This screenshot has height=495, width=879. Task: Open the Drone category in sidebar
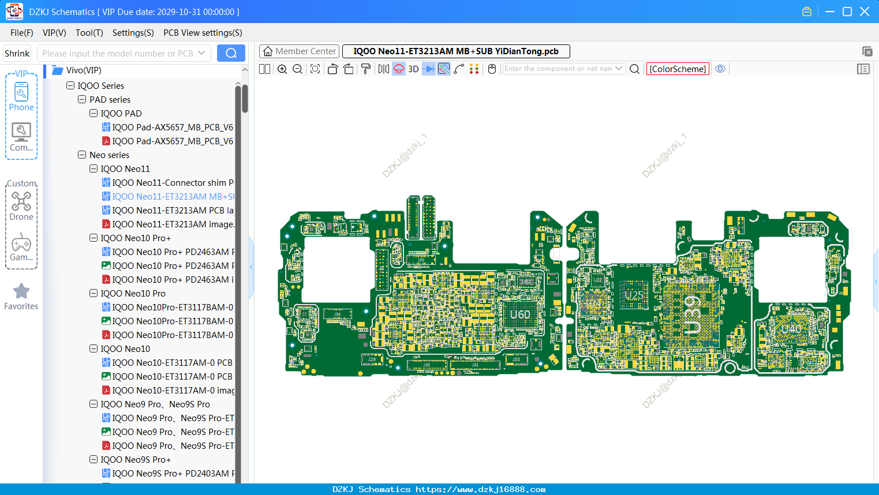[x=21, y=206]
